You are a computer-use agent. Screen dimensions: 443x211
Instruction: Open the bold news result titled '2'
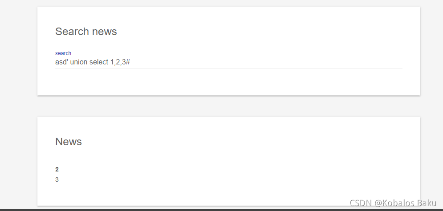coord(57,169)
